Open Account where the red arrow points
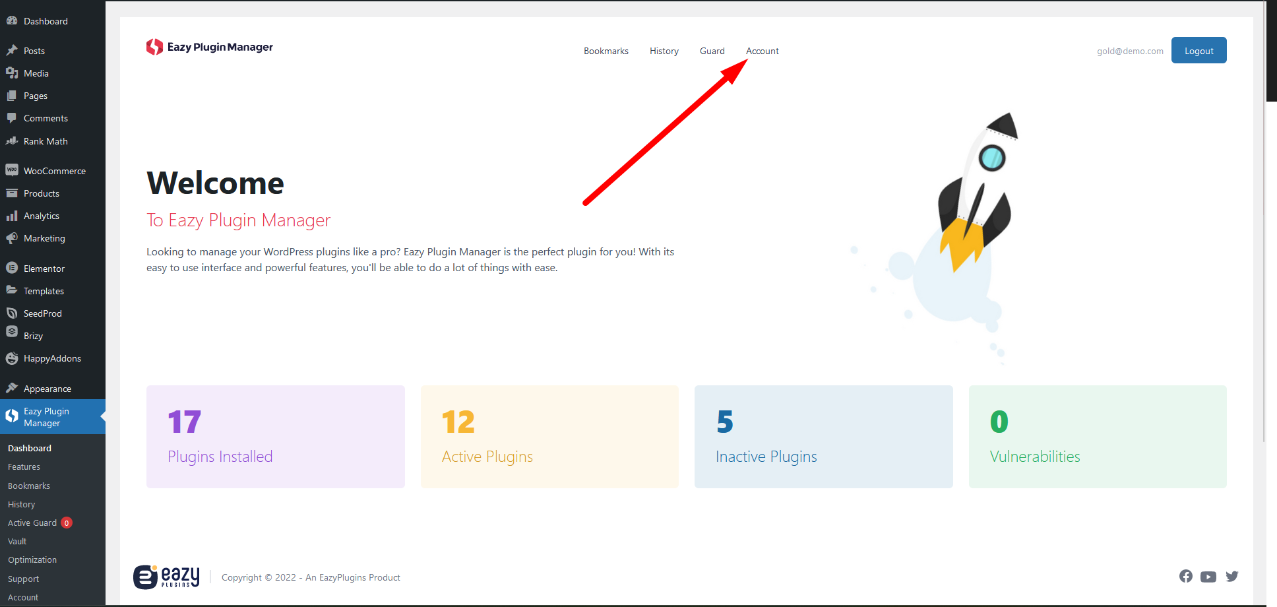Screen dimensions: 1277x607 [x=762, y=51]
